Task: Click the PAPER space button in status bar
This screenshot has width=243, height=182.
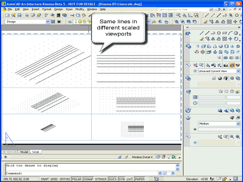Action: tap(140, 179)
